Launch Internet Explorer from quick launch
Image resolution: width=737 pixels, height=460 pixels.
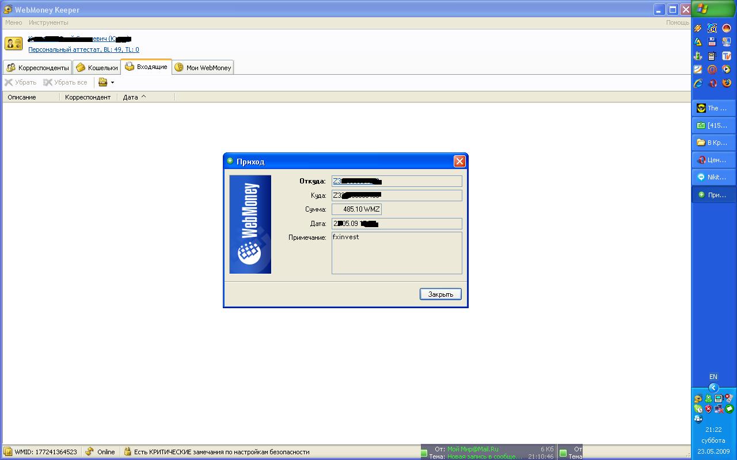click(x=698, y=83)
